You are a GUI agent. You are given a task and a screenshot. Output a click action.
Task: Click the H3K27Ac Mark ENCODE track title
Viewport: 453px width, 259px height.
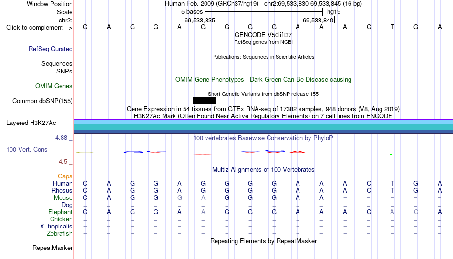263,116
